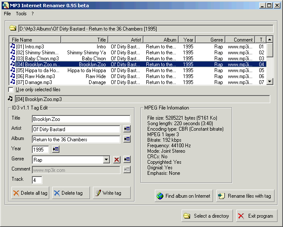283x227 pixels.
Task: Click the Bitrate: 192 kbps text
Action: 164,140
